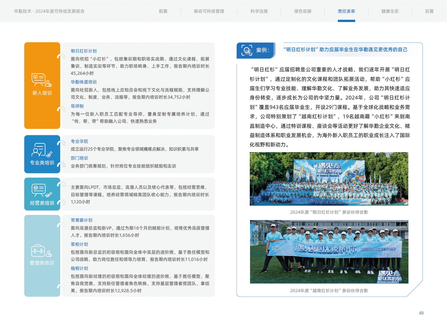Click the 专业学院 heading link
Viewport: 447px width, 329px height.
tap(79, 141)
